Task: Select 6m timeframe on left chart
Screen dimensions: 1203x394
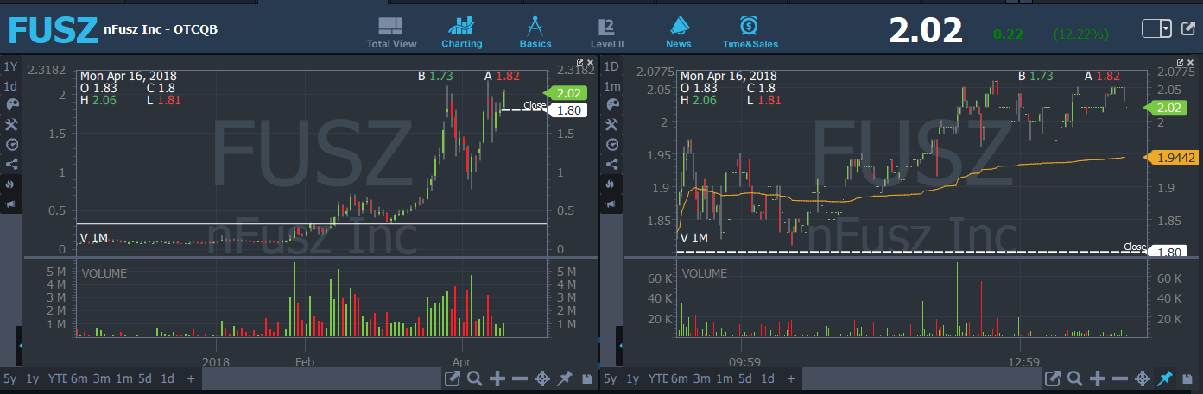Action: tap(79, 378)
